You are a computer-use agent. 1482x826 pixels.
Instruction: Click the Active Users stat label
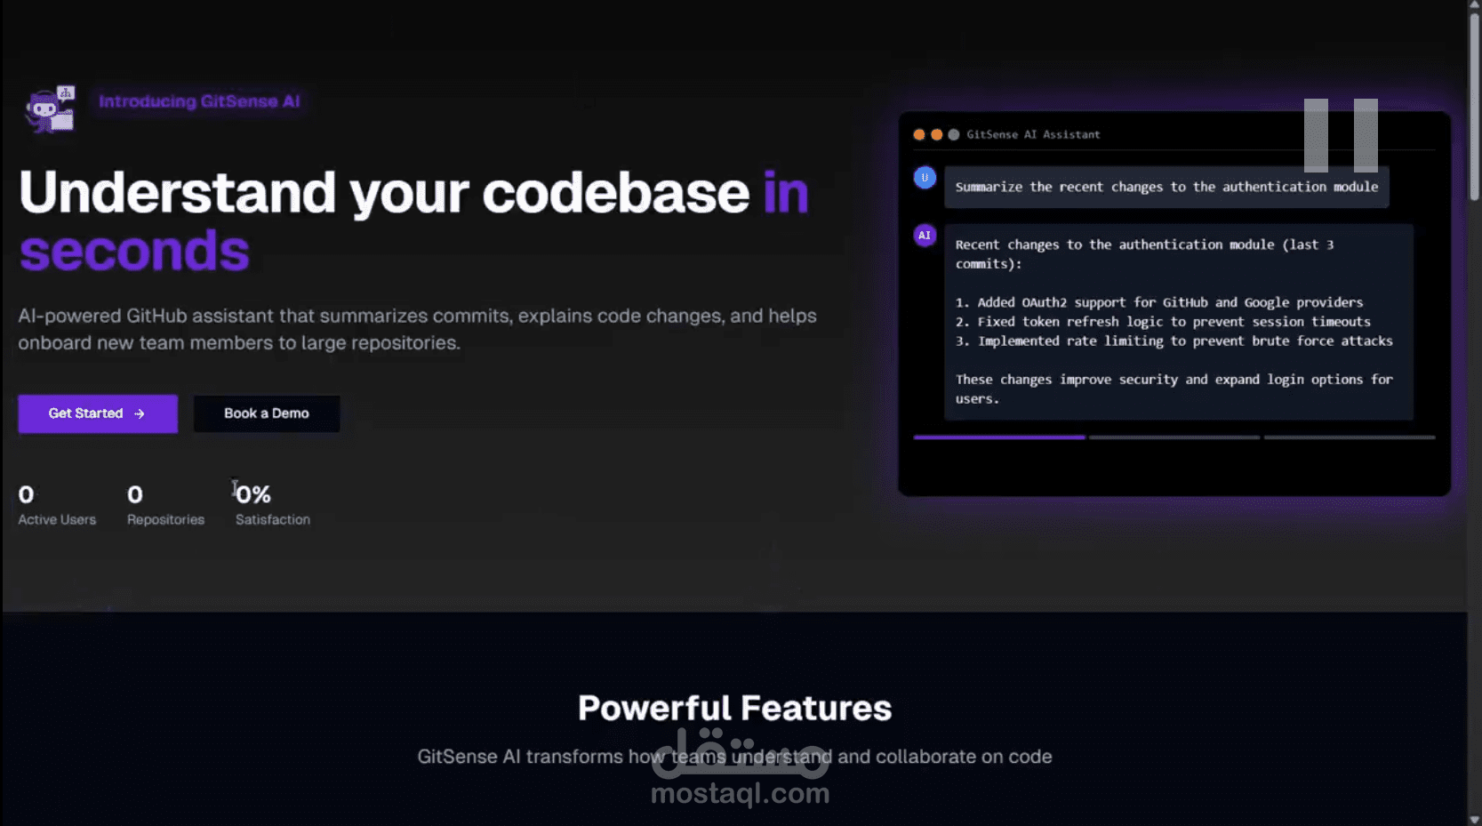coord(57,519)
